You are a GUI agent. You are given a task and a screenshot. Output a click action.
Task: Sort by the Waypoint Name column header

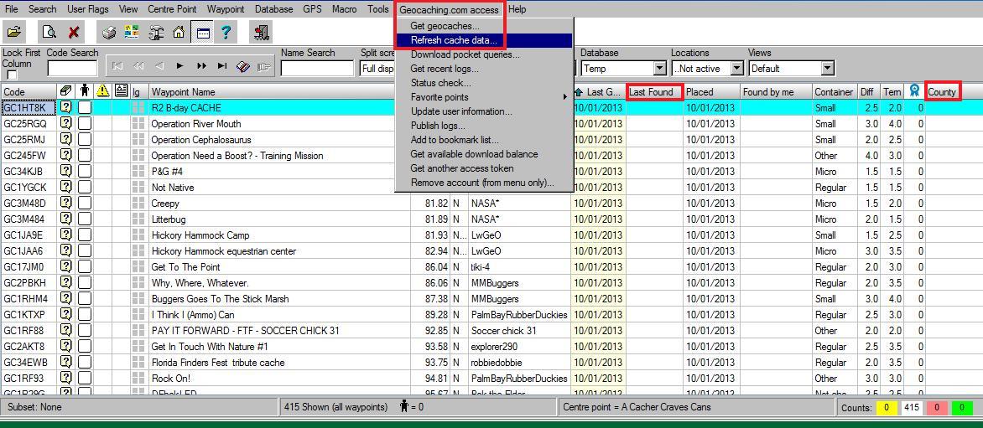click(x=279, y=92)
